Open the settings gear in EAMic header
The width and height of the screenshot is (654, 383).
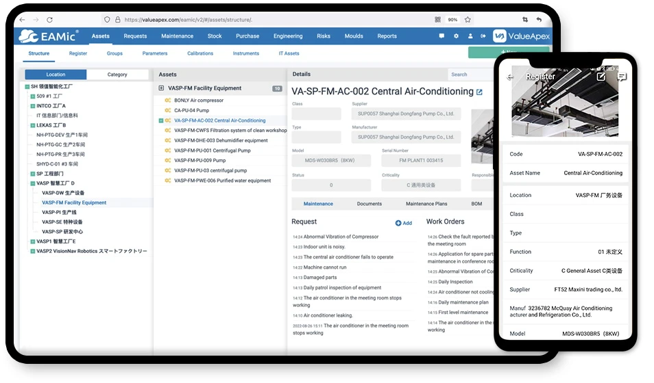click(x=456, y=36)
